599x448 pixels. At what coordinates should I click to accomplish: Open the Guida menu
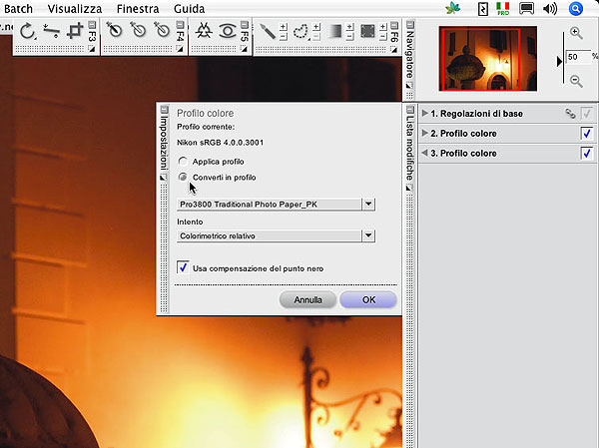click(x=189, y=8)
